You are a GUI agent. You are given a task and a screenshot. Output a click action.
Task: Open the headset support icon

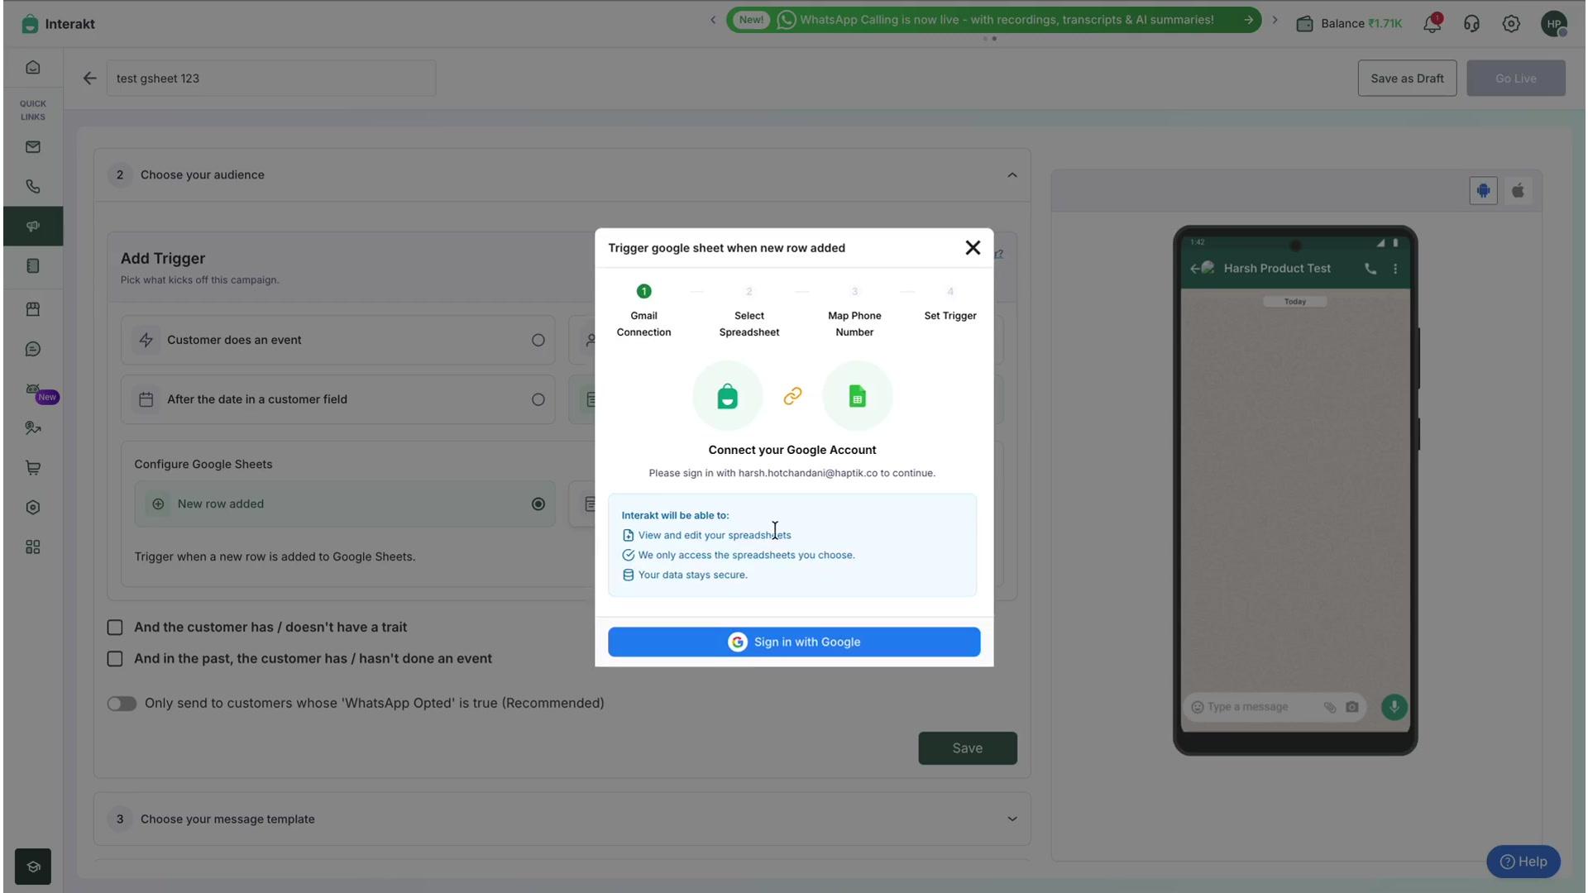pos(1471,24)
